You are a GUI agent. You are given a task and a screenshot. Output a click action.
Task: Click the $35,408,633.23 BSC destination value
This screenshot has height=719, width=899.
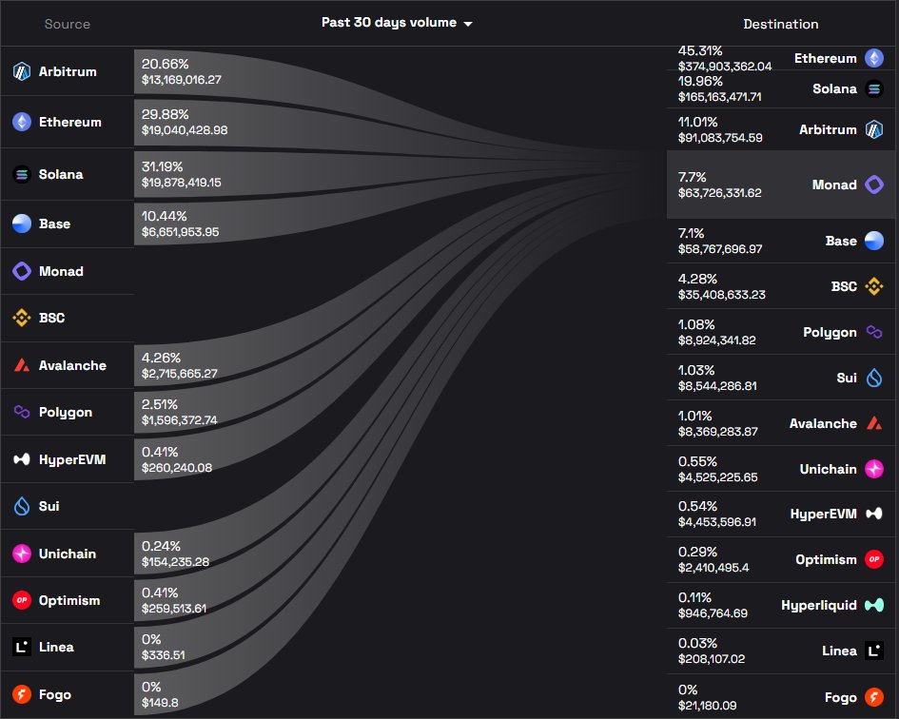coord(722,294)
